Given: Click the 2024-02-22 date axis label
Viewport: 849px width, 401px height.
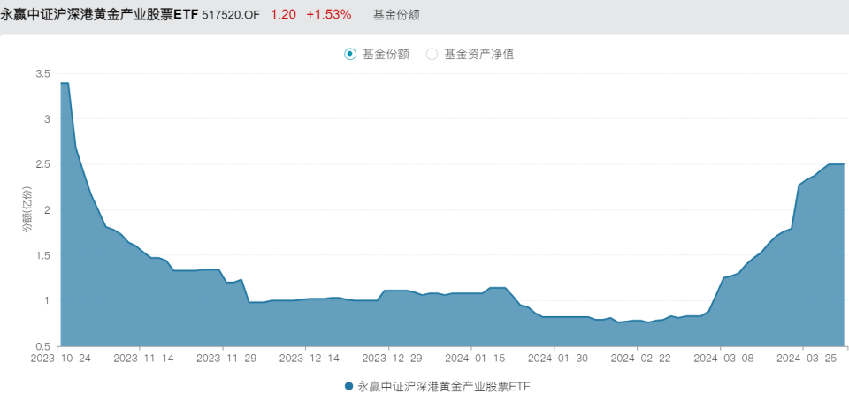Looking at the screenshot, I should [x=637, y=358].
